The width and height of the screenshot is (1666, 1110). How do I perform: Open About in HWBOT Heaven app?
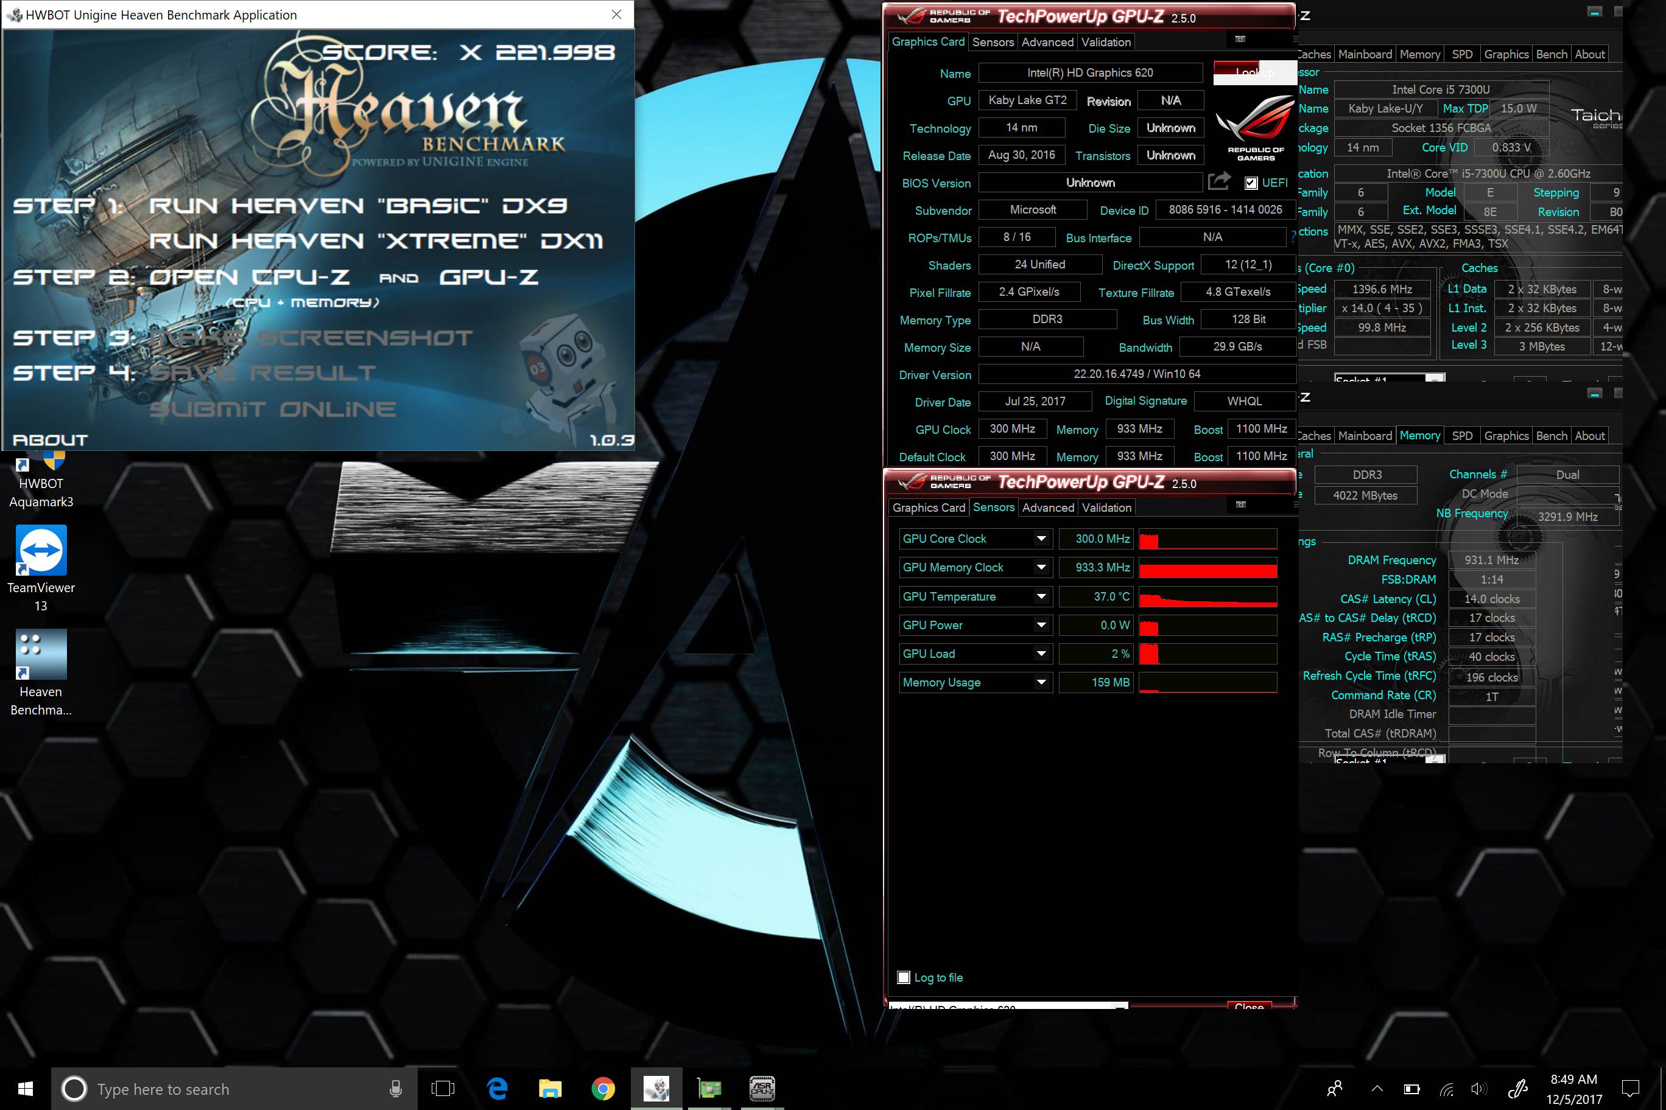[x=49, y=441]
